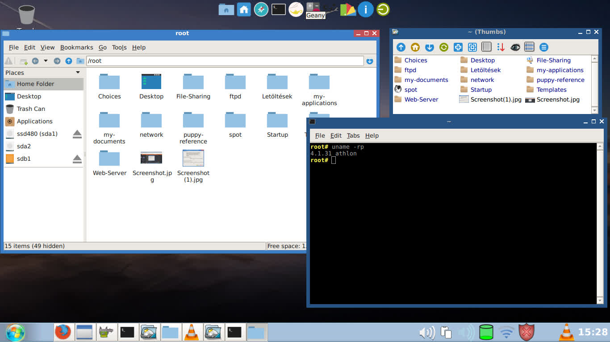
Task: Eject ssd480 (sda1) volume
Action: (77, 134)
